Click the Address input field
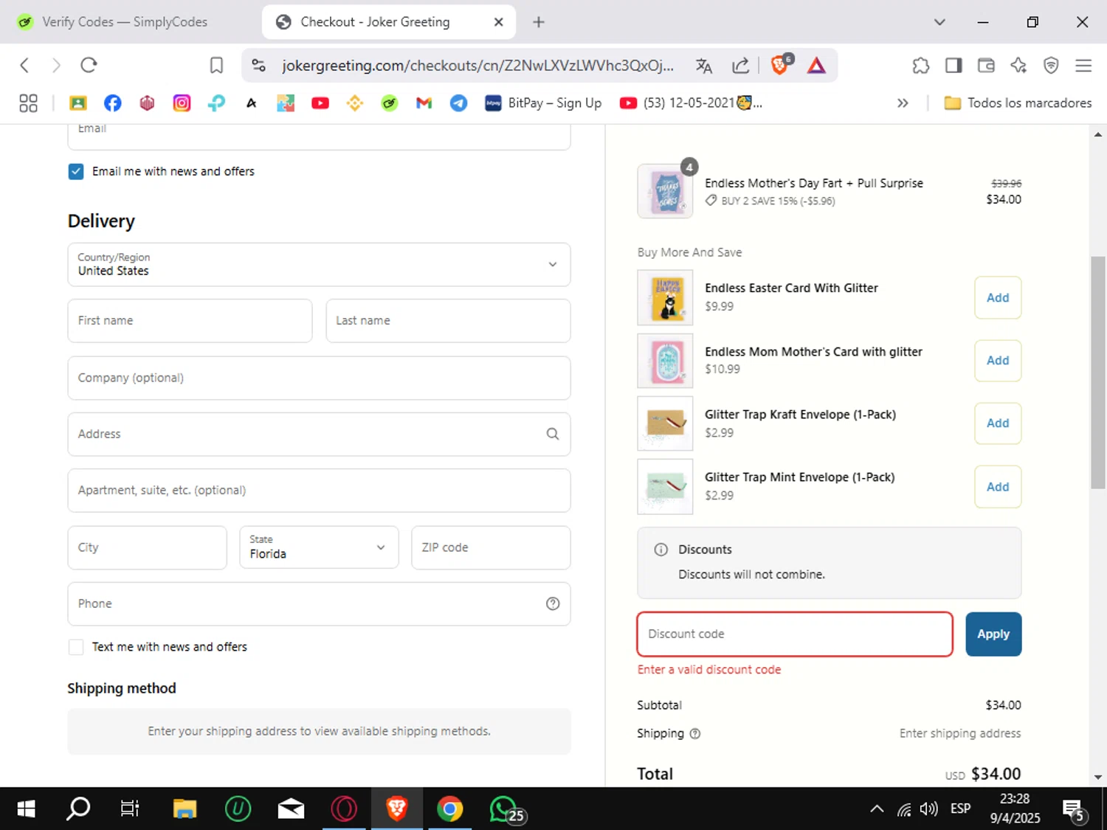The image size is (1107, 830). click(x=319, y=434)
